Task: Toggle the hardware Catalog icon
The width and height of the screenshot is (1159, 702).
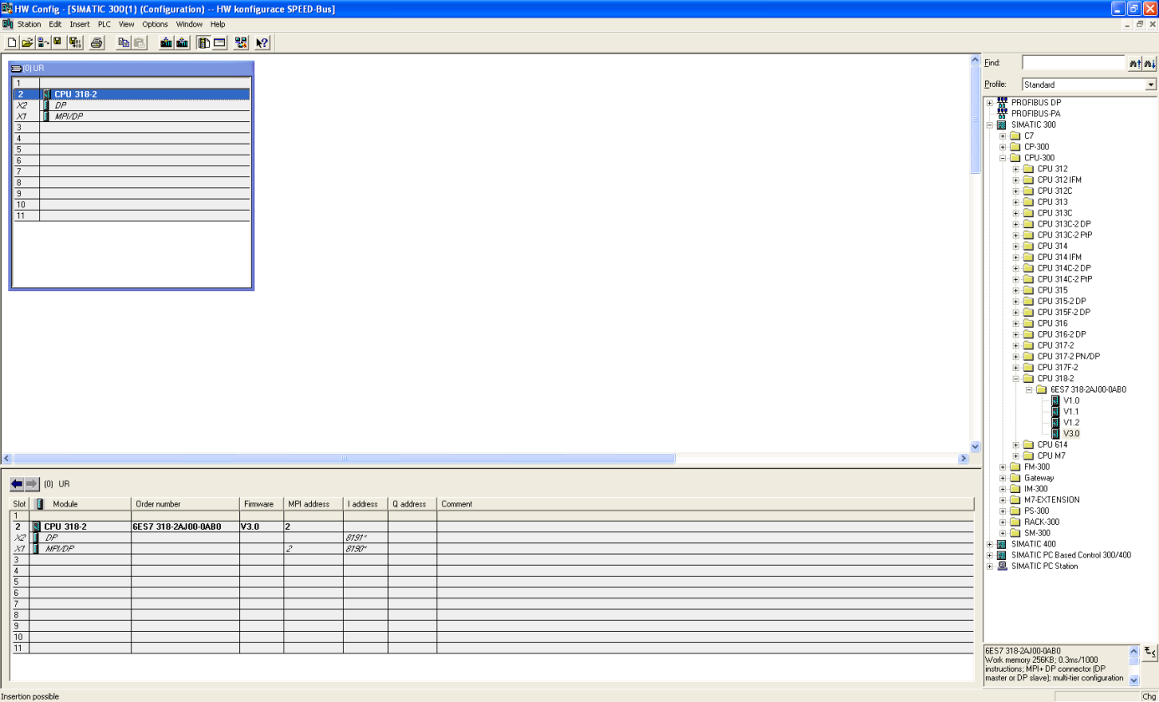Action: (x=203, y=42)
